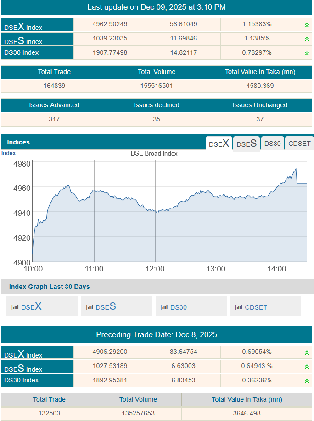Click the Issues Advanced value 317
314x421 pixels.
[x=54, y=119]
